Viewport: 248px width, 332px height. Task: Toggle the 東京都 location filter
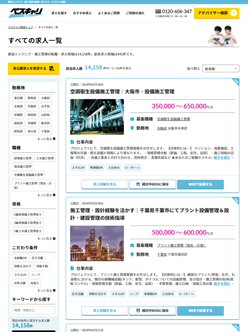pos(18,98)
